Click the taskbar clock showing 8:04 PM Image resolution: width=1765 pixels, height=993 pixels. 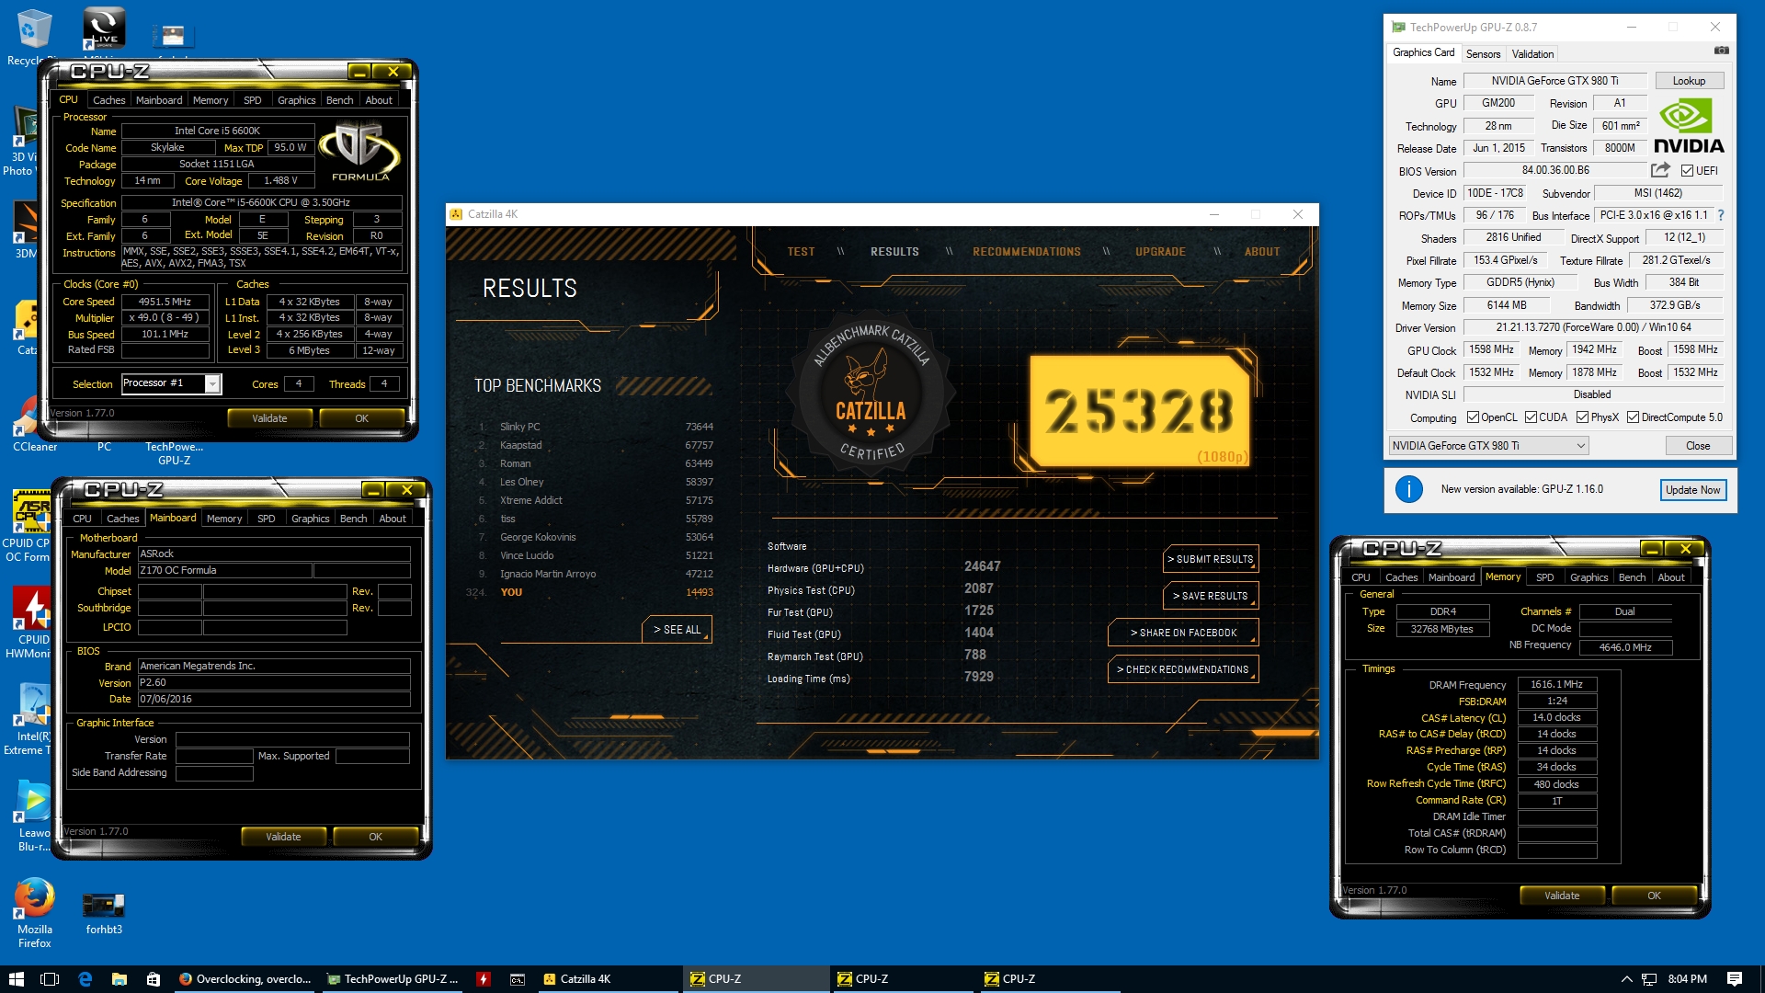click(x=1687, y=979)
